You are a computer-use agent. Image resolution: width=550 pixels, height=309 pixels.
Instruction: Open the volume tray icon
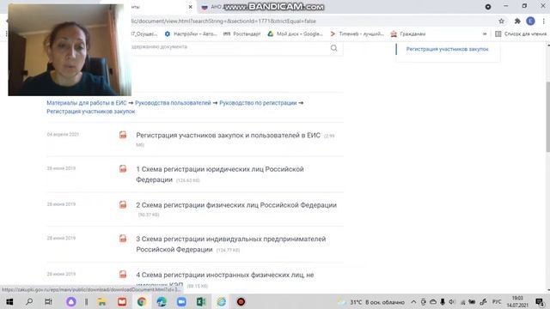pos(452,302)
